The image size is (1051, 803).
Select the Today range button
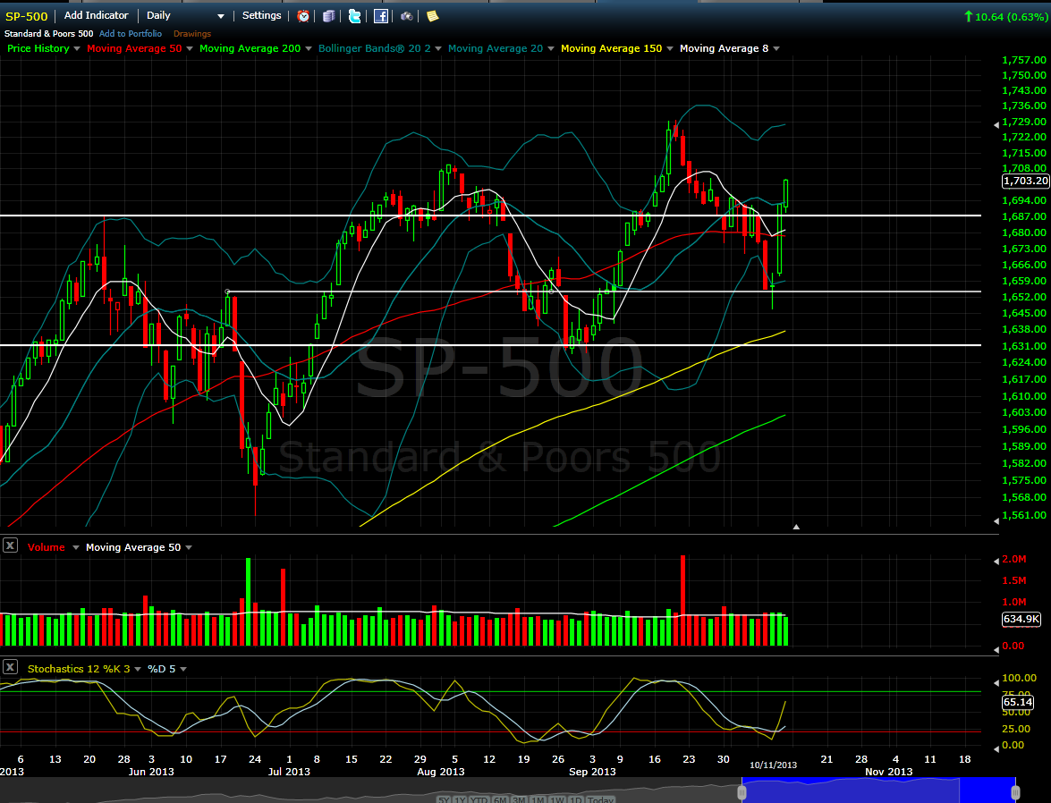pos(600,799)
